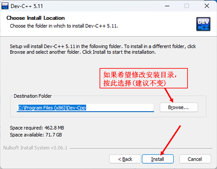Click the red arrow pointing at Browse
Image resolution: width=217 pixels, height=169 pixels.
(x=169, y=95)
